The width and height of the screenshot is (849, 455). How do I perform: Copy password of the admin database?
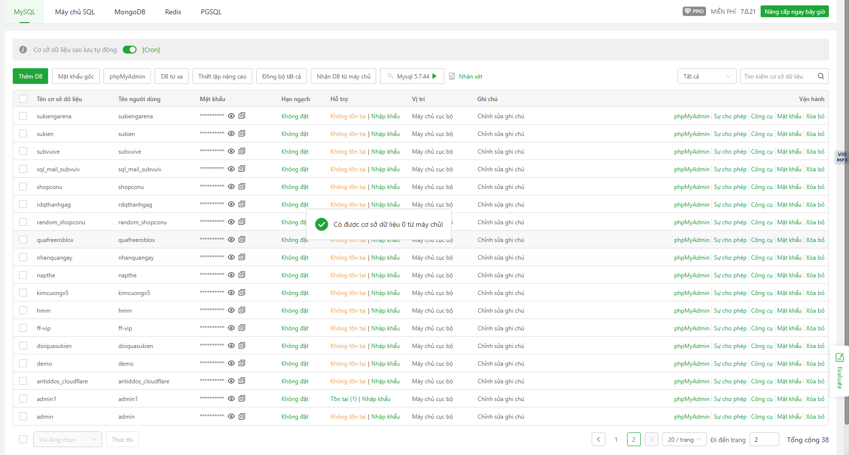point(242,416)
